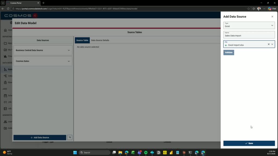
Task: Open File Explorer from the taskbar
Action: (x=120, y=152)
